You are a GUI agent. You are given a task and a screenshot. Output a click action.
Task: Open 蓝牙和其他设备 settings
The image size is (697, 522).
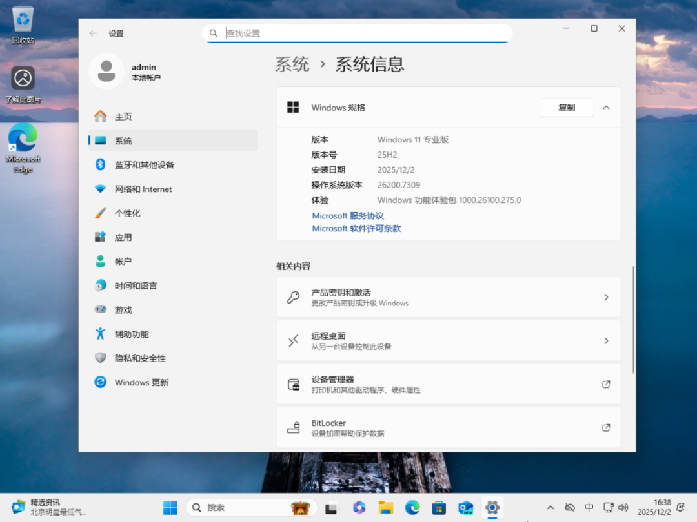tap(173, 165)
